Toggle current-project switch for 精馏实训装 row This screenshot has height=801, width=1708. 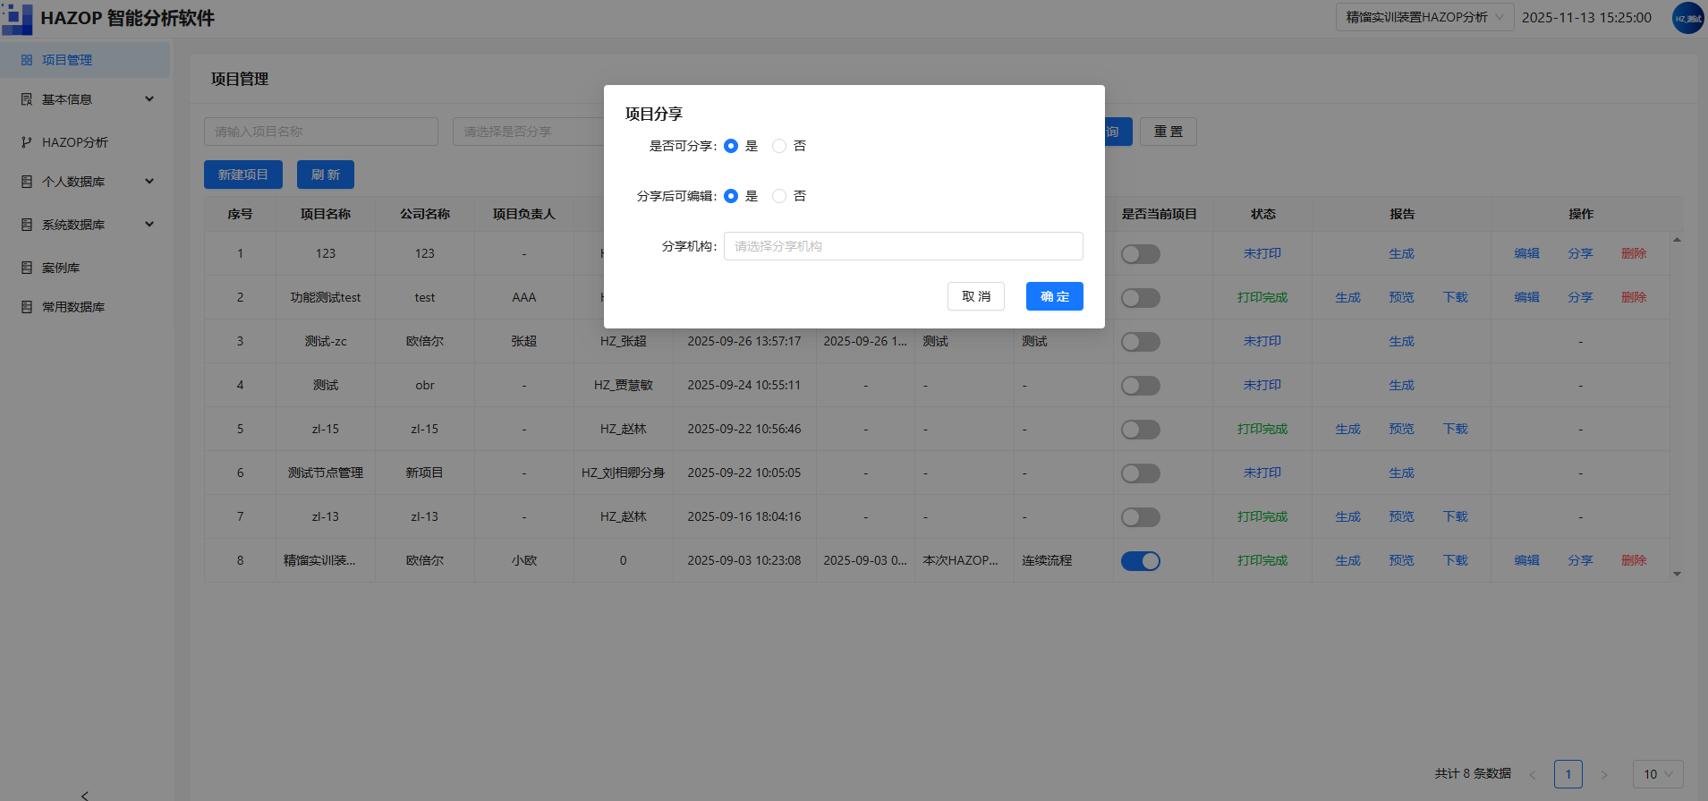1141,561
